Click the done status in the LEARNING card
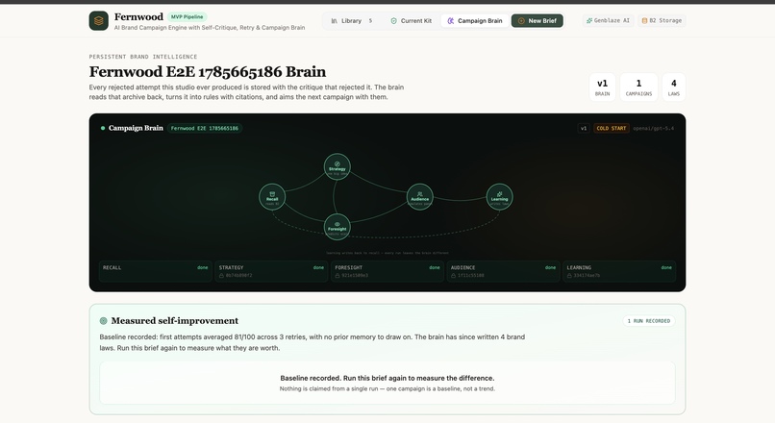This screenshot has height=423, width=775. pos(666,267)
